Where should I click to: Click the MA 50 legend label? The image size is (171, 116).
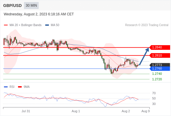(x=55, y=25)
